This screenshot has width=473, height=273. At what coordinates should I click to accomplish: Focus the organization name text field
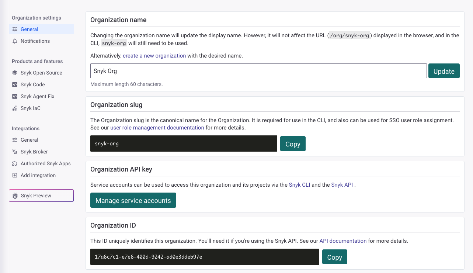point(258,71)
